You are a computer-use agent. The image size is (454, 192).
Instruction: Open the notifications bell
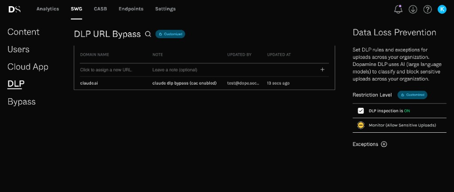(x=399, y=9)
